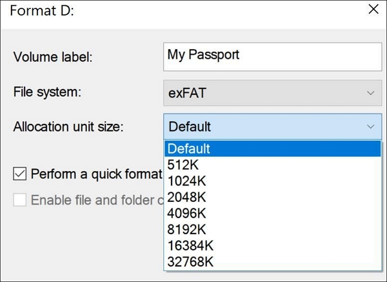
Task: Click the Format D: title bar
Action: pos(161,10)
